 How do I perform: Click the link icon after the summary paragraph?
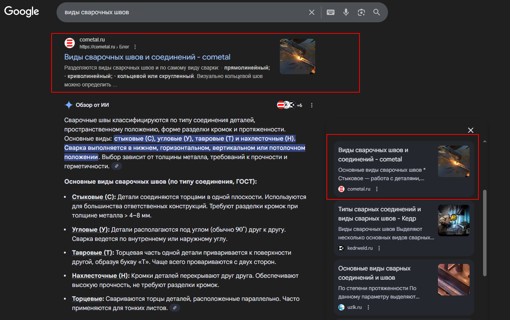[x=117, y=166]
